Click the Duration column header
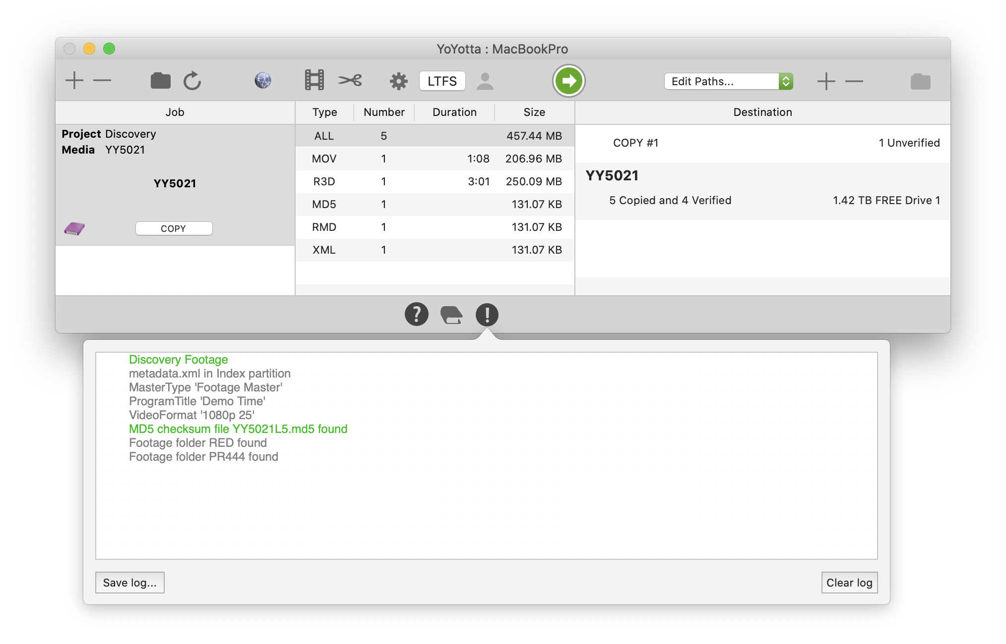Image resolution: width=1006 pixels, height=644 pixels. [x=454, y=112]
